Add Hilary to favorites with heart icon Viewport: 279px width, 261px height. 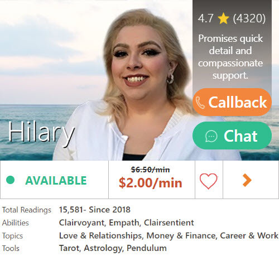(209, 181)
